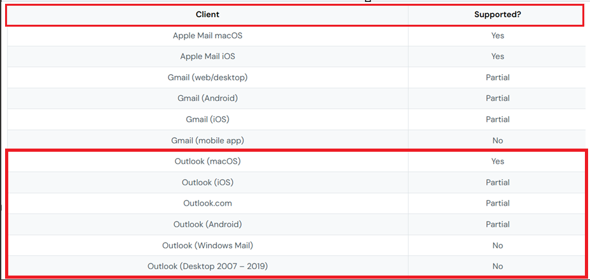Click 'Partial' in the Gmail (Android) row
The image size is (590, 280).
pyautogui.click(x=497, y=98)
